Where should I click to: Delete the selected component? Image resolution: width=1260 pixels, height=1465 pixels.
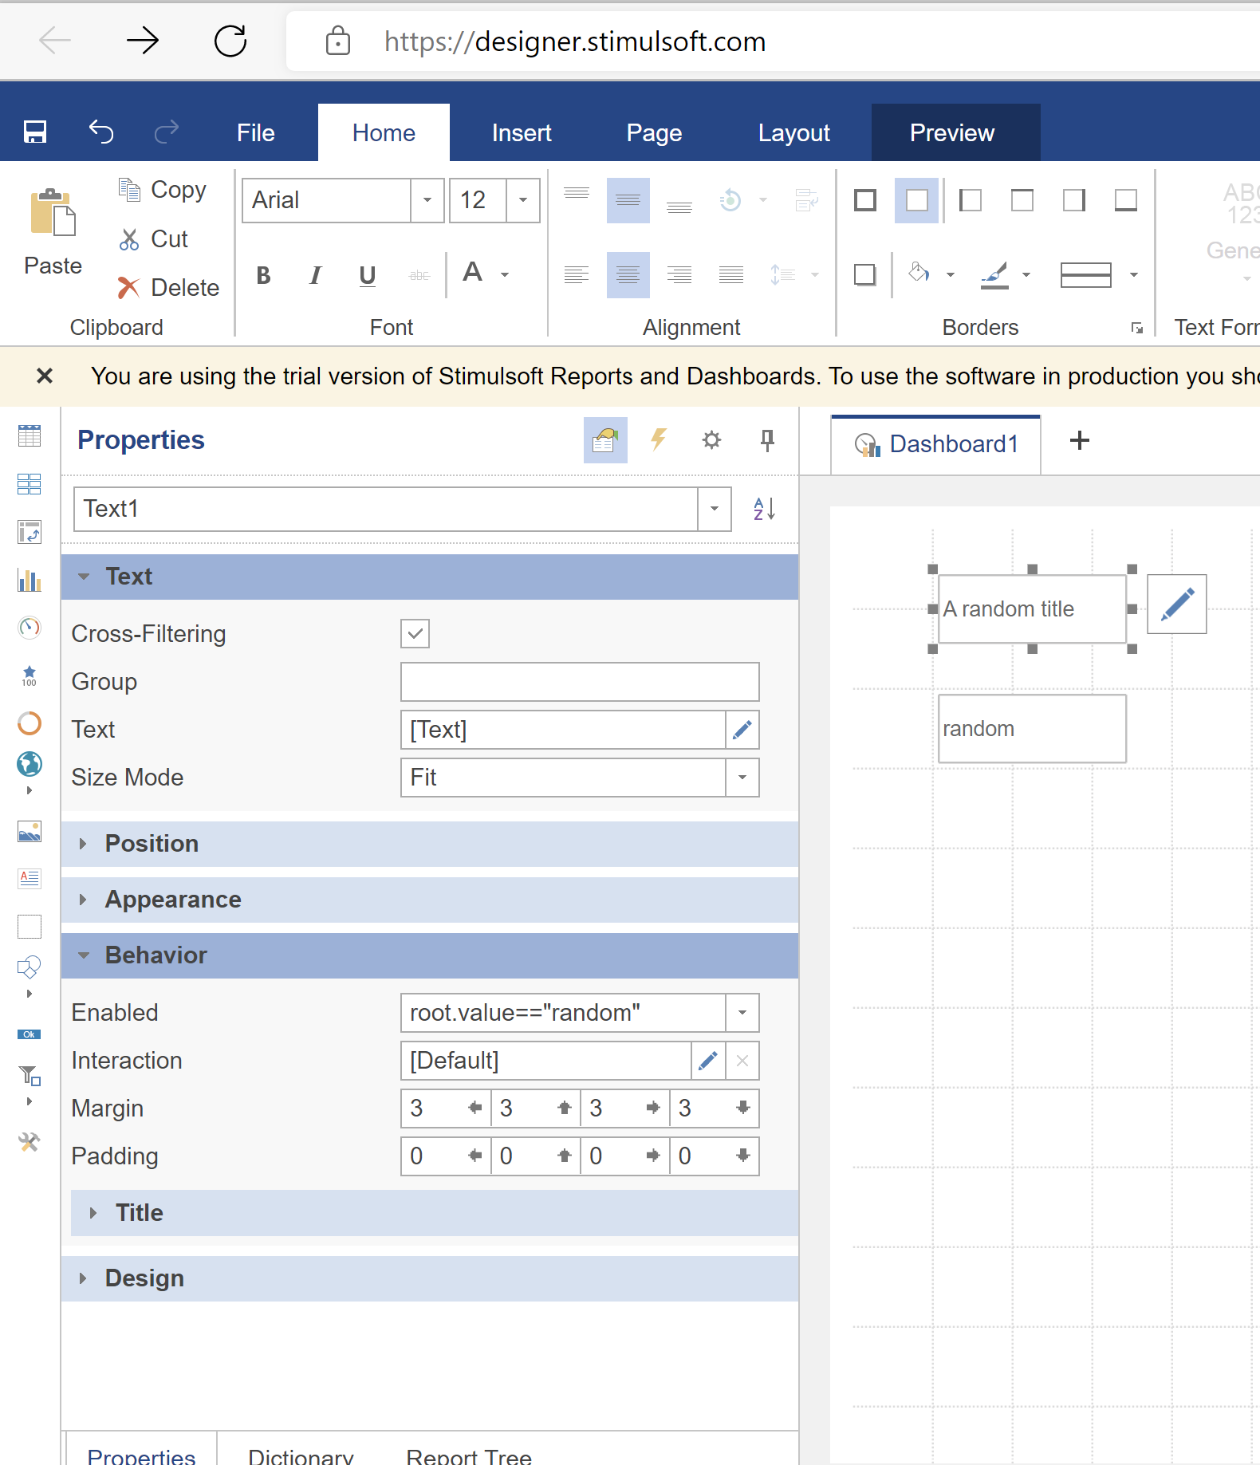click(168, 288)
